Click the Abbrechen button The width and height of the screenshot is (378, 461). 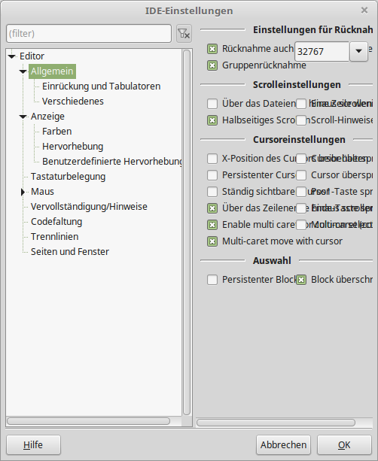tap(283, 444)
